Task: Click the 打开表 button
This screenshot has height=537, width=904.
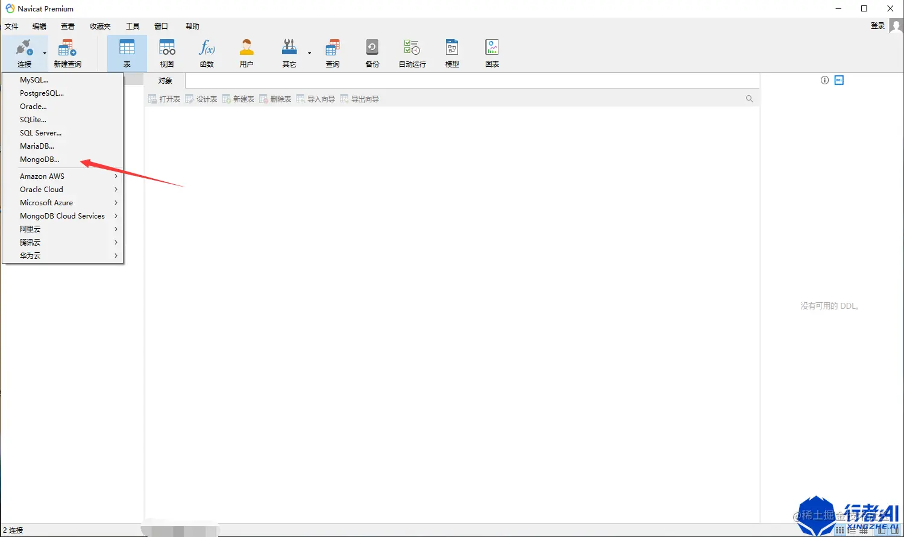Action: [x=164, y=99]
